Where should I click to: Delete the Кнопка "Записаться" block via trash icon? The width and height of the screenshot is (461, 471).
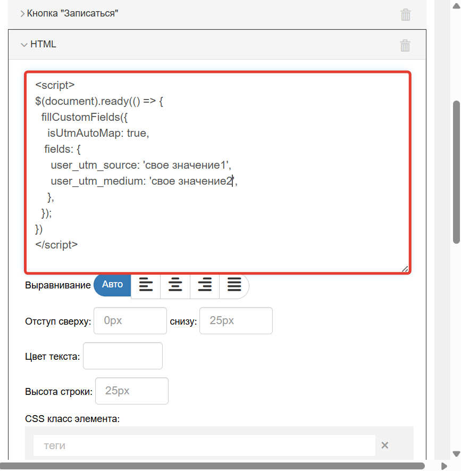[406, 15]
